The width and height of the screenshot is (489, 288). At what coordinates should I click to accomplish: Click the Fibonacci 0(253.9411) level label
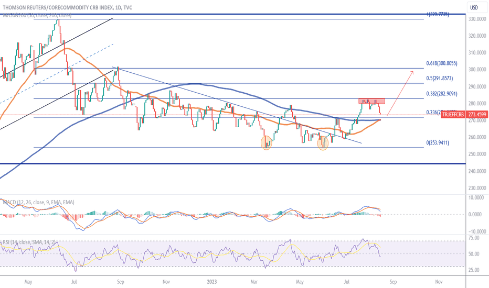[438, 142]
